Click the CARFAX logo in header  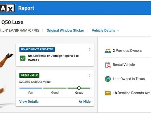[7, 8]
